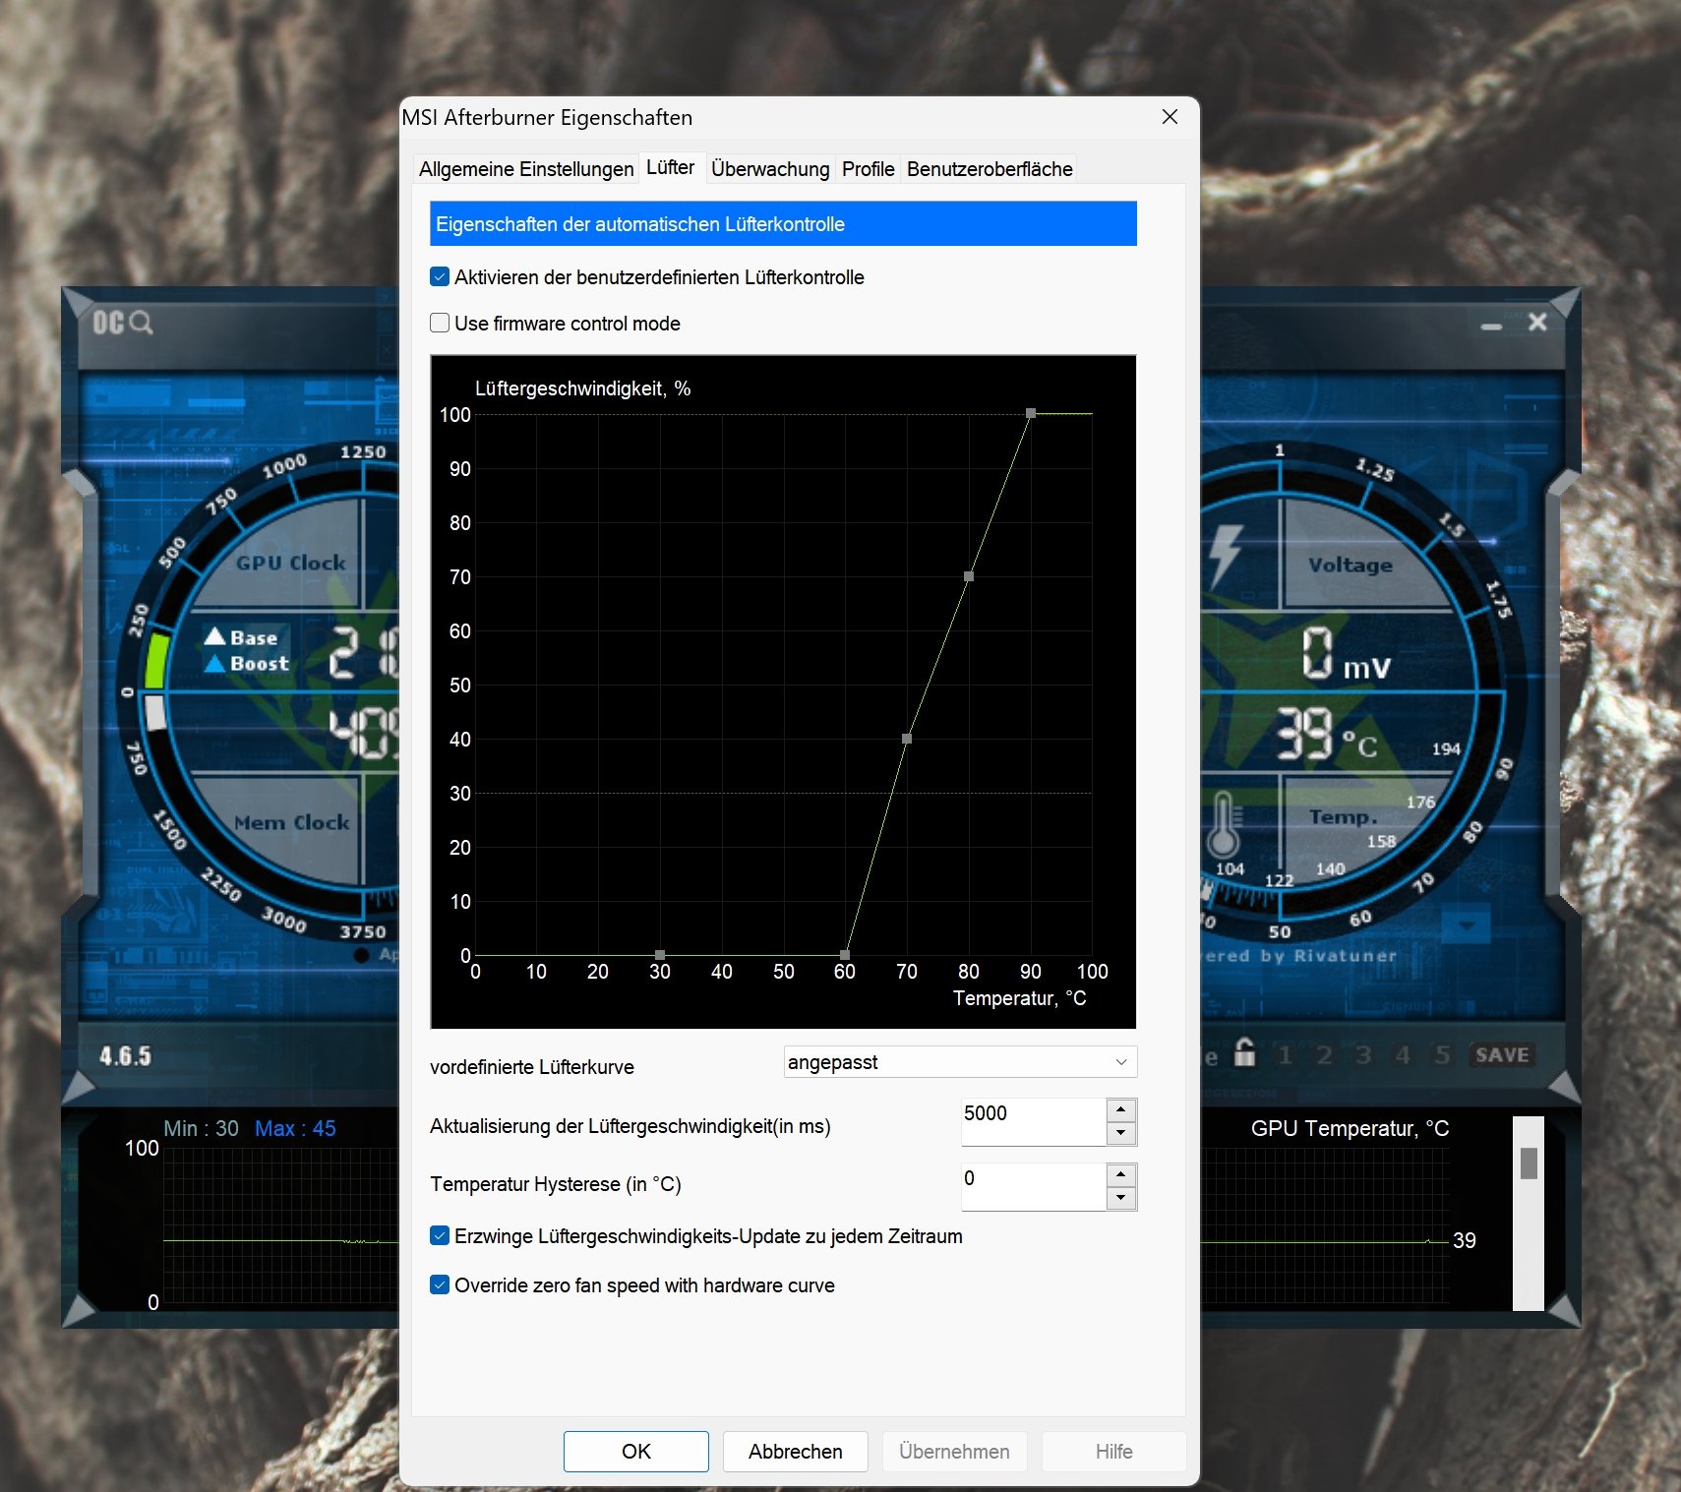Click the version number 4.6.5

125,1056
